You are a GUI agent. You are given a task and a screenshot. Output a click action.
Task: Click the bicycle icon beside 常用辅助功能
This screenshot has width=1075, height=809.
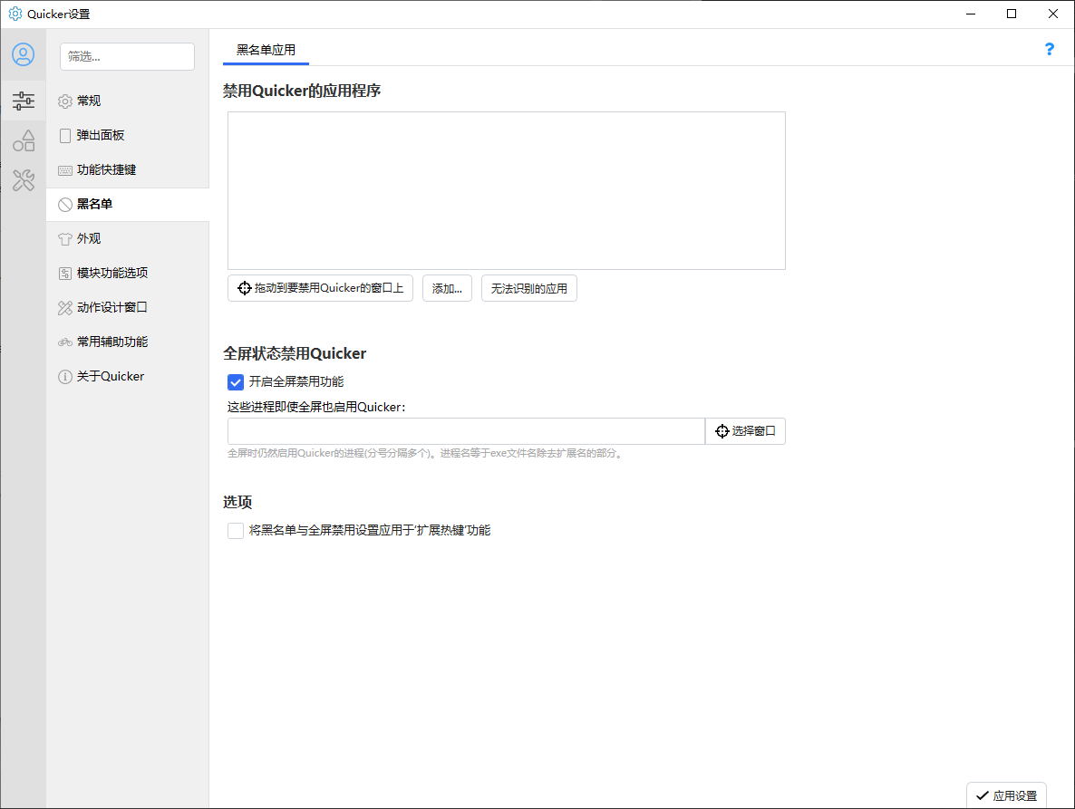point(65,342)
